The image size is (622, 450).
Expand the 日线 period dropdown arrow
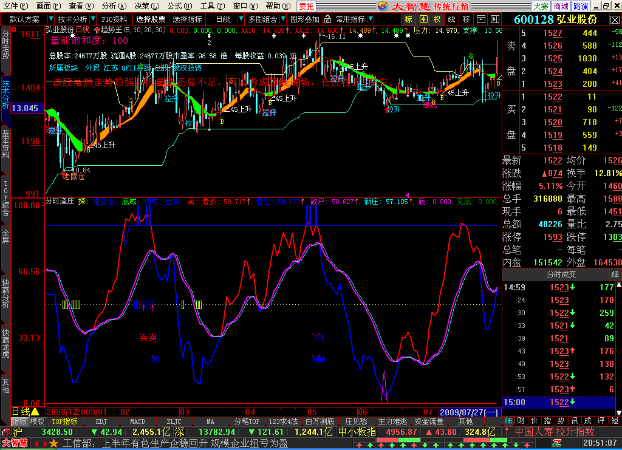click(241, 19)
